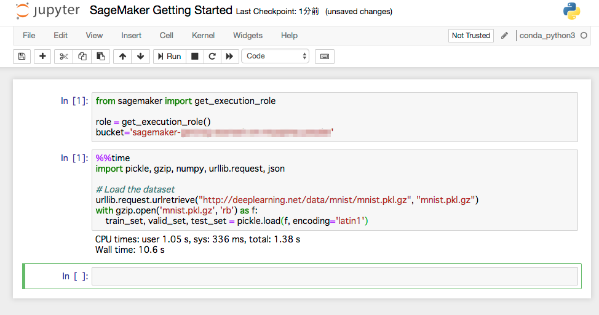Click the CPU times output line
Image resolution: width=599 pixels, height=315 pixels.
197,239
